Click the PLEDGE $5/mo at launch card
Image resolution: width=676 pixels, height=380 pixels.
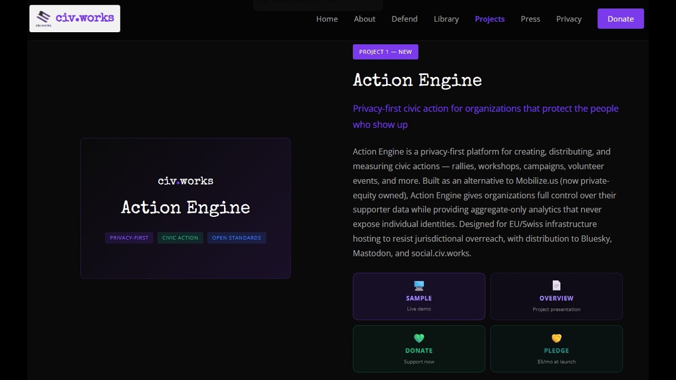coord(556,349)
